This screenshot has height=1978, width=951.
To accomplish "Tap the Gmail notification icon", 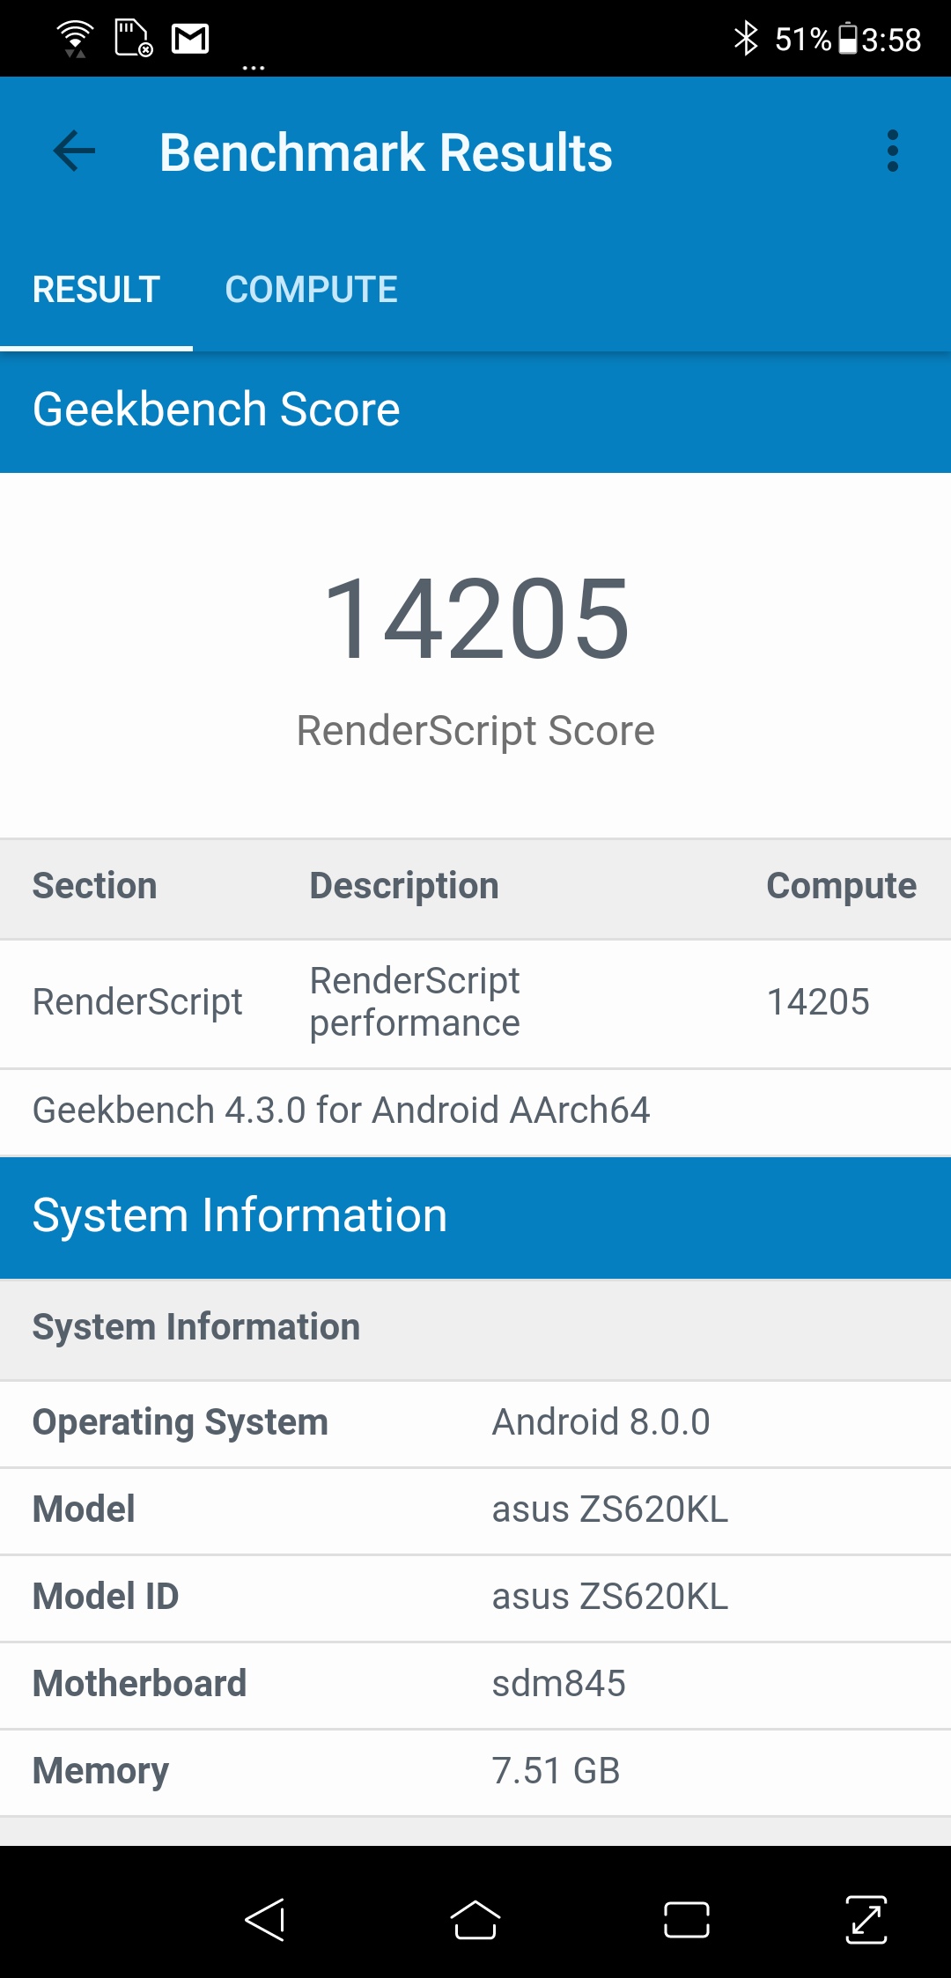I will (x=190, y=39).
